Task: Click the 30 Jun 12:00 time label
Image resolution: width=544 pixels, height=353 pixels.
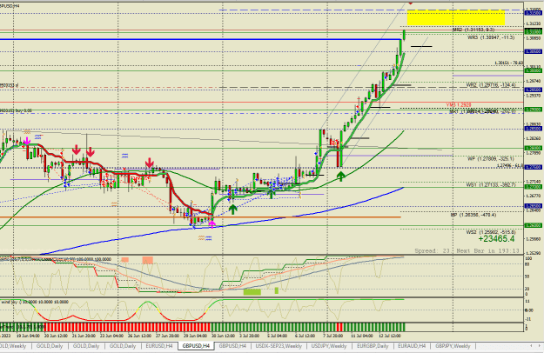Action: tap(223, 336)
